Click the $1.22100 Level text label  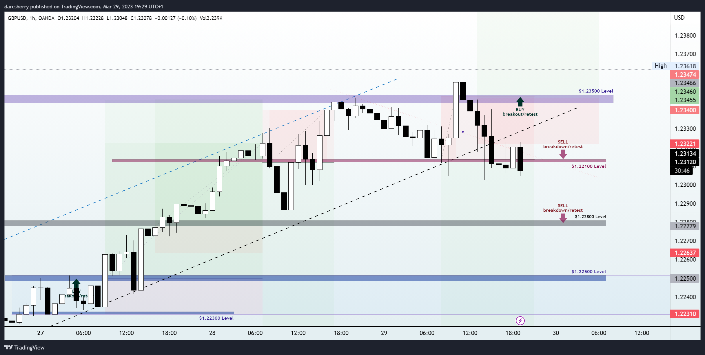(589, 166)
